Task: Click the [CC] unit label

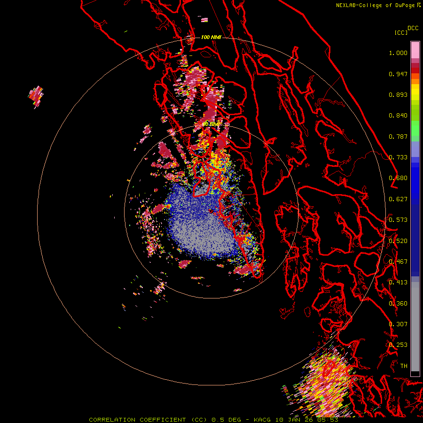Action: [401, 32]
